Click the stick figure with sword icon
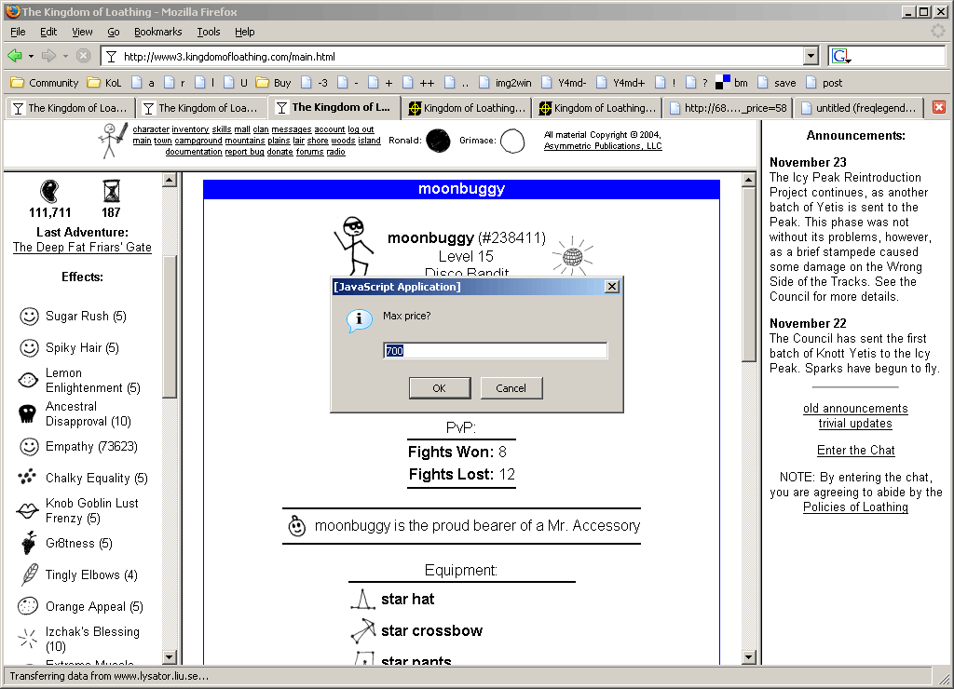This screenshot has width=954, height=689. (x=113, y=141)
